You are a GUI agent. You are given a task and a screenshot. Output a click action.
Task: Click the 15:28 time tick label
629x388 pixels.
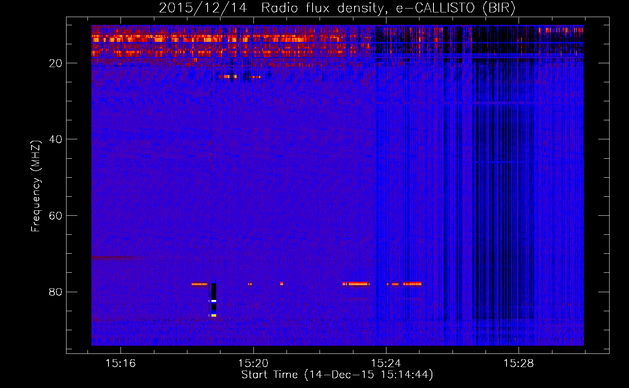click(x=519, y=364)
